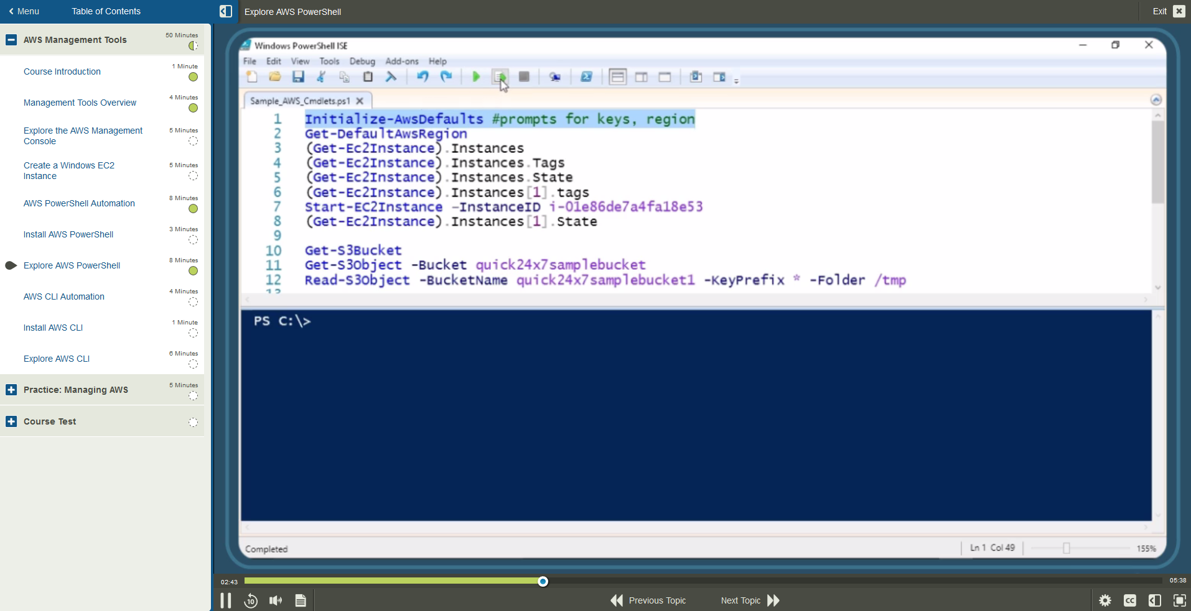Click the video progress bar handle
The height and width of the screenshot is (611, 1191).
(x=543, y=581)
